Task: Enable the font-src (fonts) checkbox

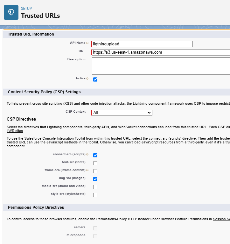Action: point(95,163)
